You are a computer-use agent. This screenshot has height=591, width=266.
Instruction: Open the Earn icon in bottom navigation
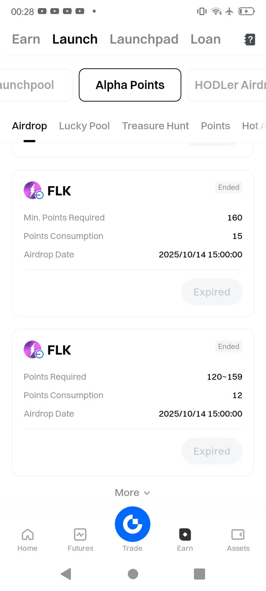185,534
